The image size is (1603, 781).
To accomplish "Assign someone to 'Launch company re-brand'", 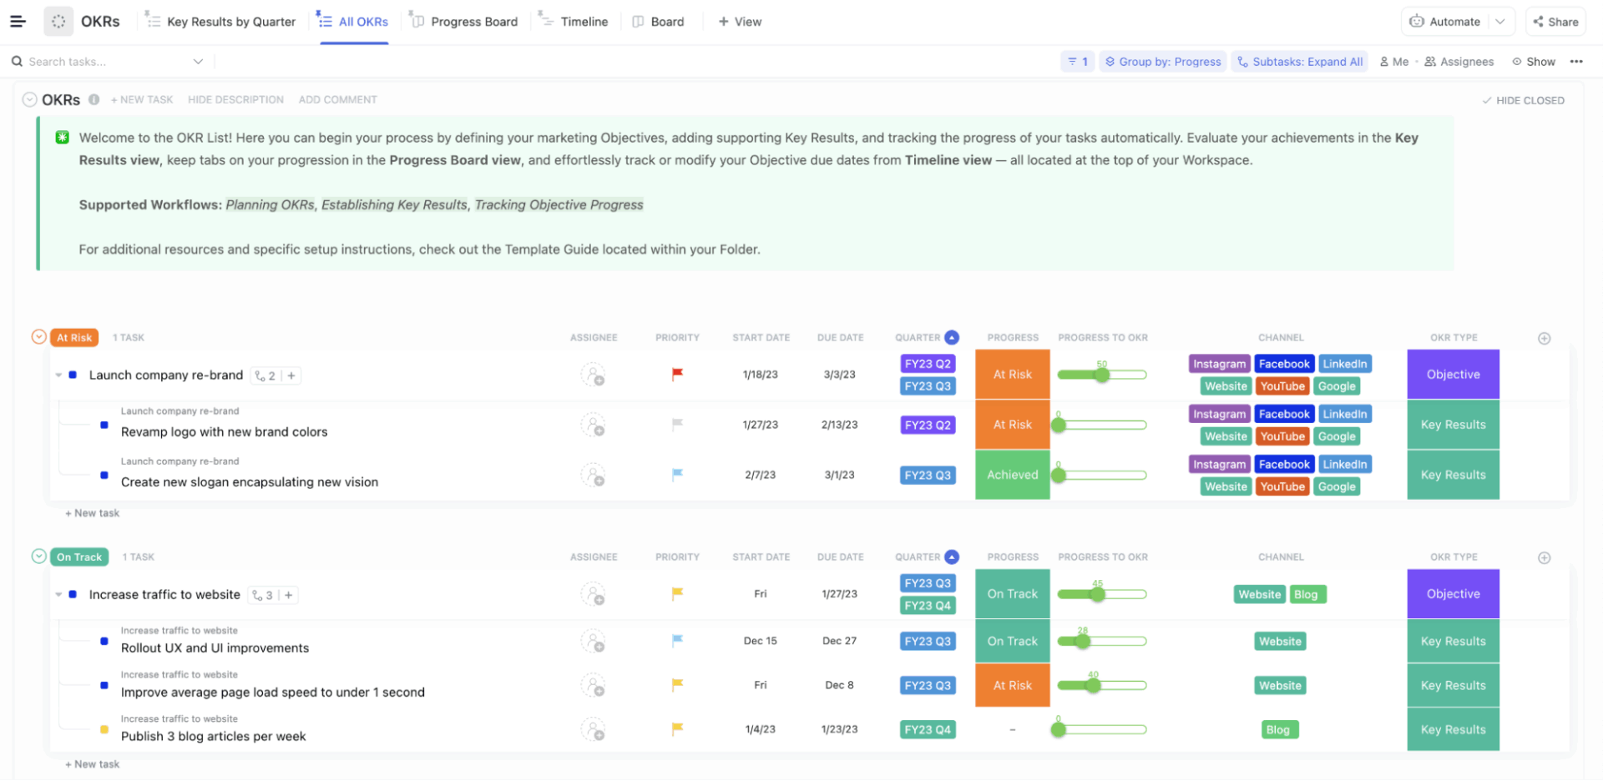I will tap(594, 375).
